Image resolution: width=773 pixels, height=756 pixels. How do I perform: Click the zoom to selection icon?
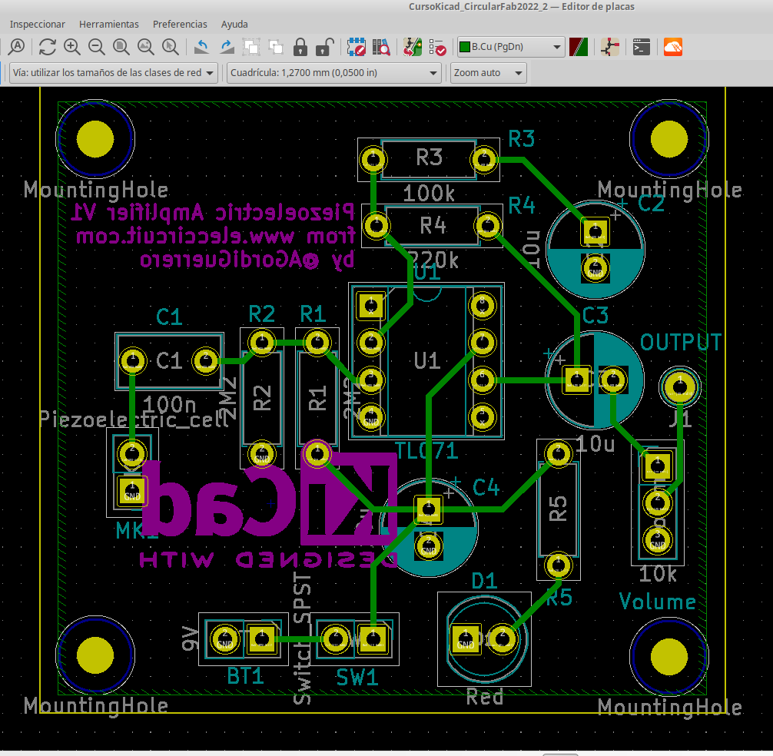pos(171,47)
